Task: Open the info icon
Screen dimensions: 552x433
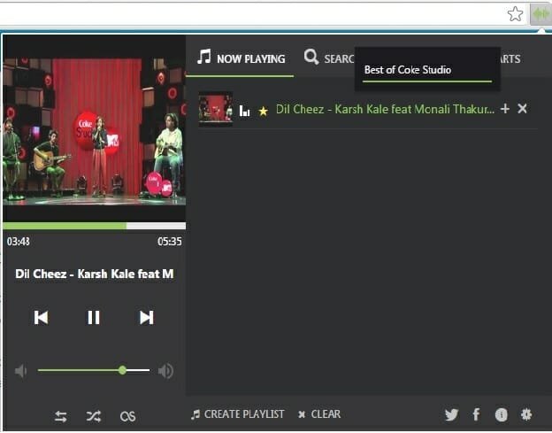Action: point(502,414)
